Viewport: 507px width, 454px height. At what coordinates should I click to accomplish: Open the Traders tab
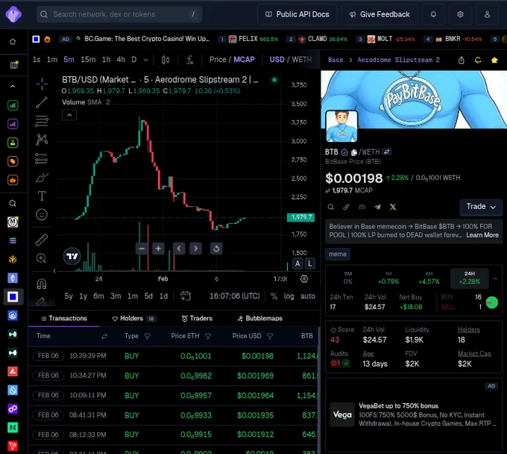[197, 318]
